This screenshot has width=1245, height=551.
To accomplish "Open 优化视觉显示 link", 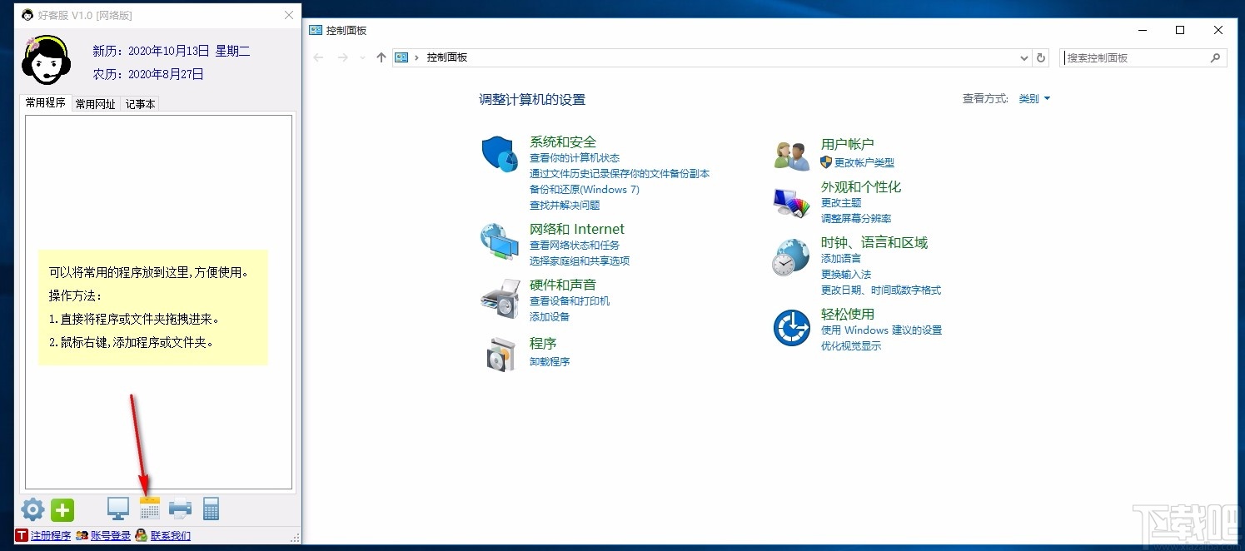I will 851,345.
